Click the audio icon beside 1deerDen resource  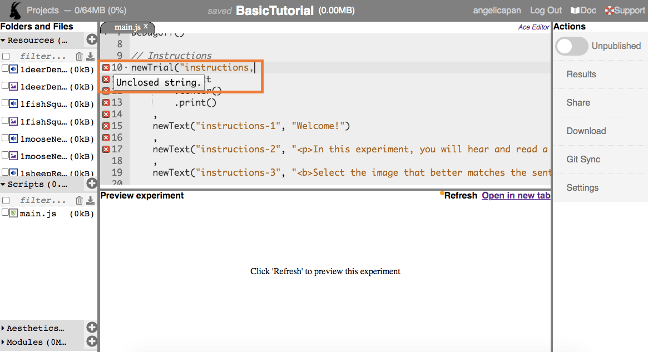[x=13, y=68]
